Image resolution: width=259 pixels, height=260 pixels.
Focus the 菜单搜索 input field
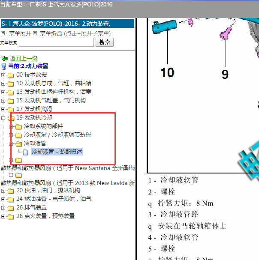tap(56, 42)
